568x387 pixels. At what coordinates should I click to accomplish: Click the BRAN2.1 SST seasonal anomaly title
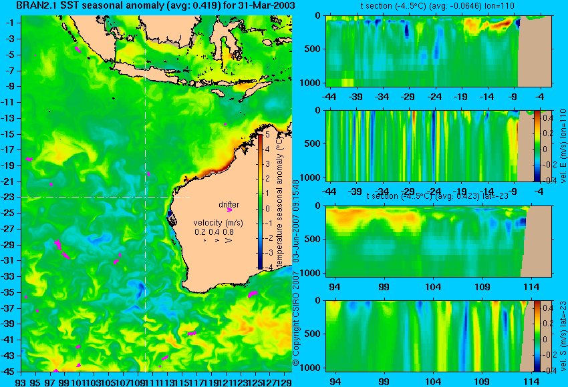coord(156,5)
